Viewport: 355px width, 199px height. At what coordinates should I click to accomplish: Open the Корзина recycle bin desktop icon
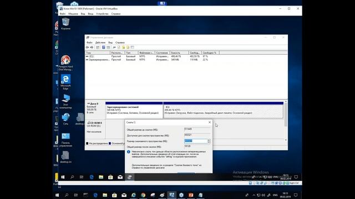pos(65,24)
